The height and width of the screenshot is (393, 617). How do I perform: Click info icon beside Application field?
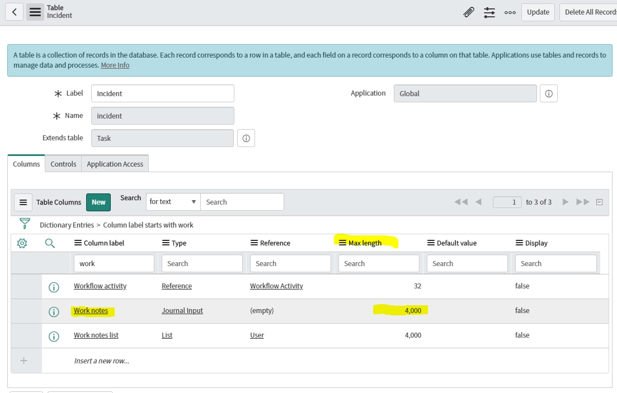(x=548, y=94)
